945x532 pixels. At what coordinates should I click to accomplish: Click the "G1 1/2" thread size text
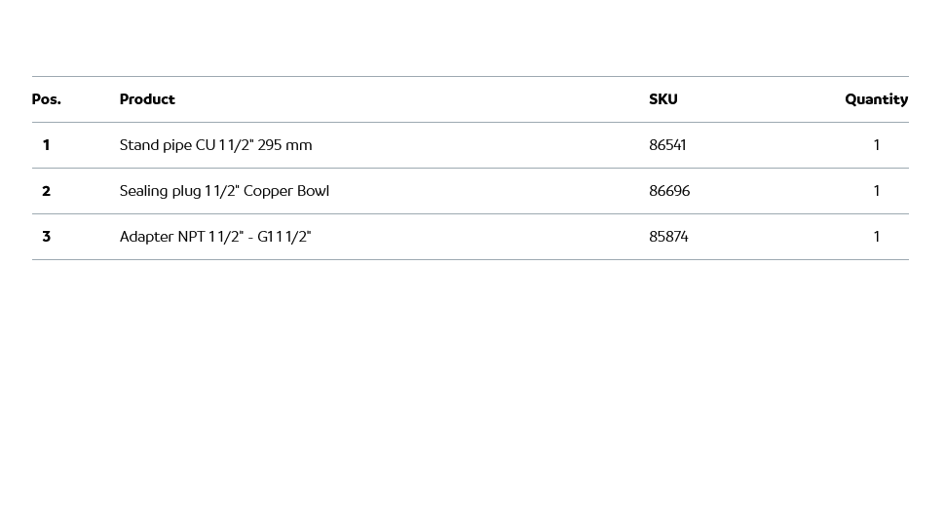coord(283,237)
